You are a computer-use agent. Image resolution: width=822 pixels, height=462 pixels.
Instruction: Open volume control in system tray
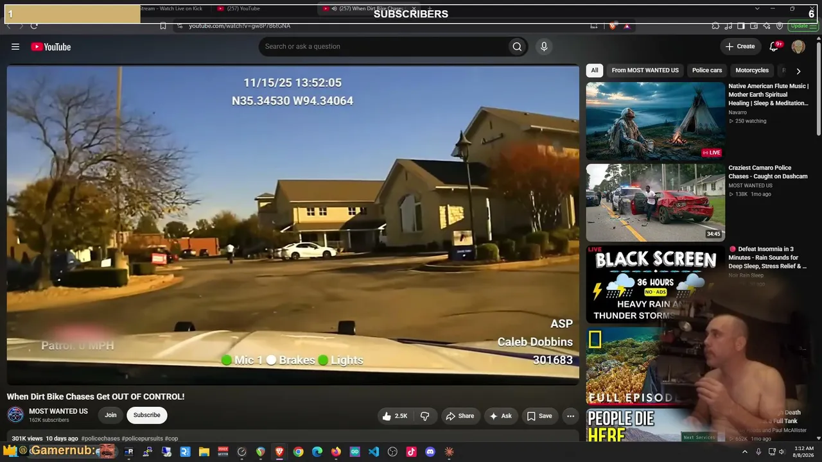[x=782, y=452]
